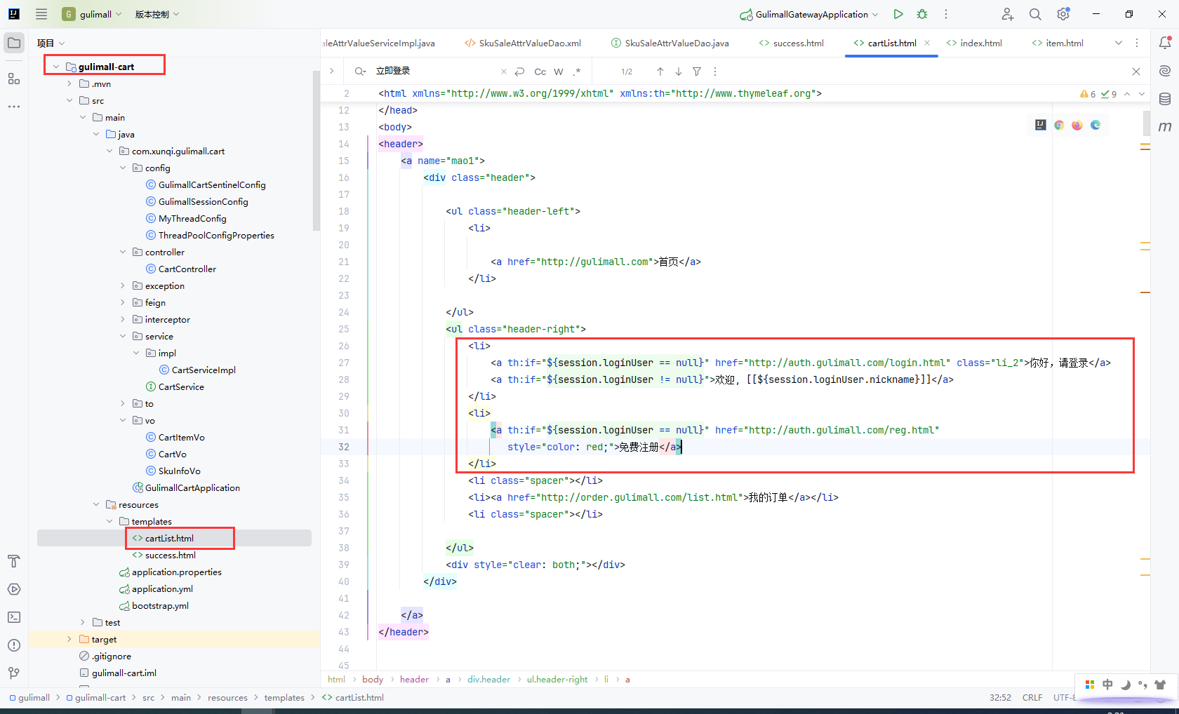Go to next search occurrence

click(679, 72)
